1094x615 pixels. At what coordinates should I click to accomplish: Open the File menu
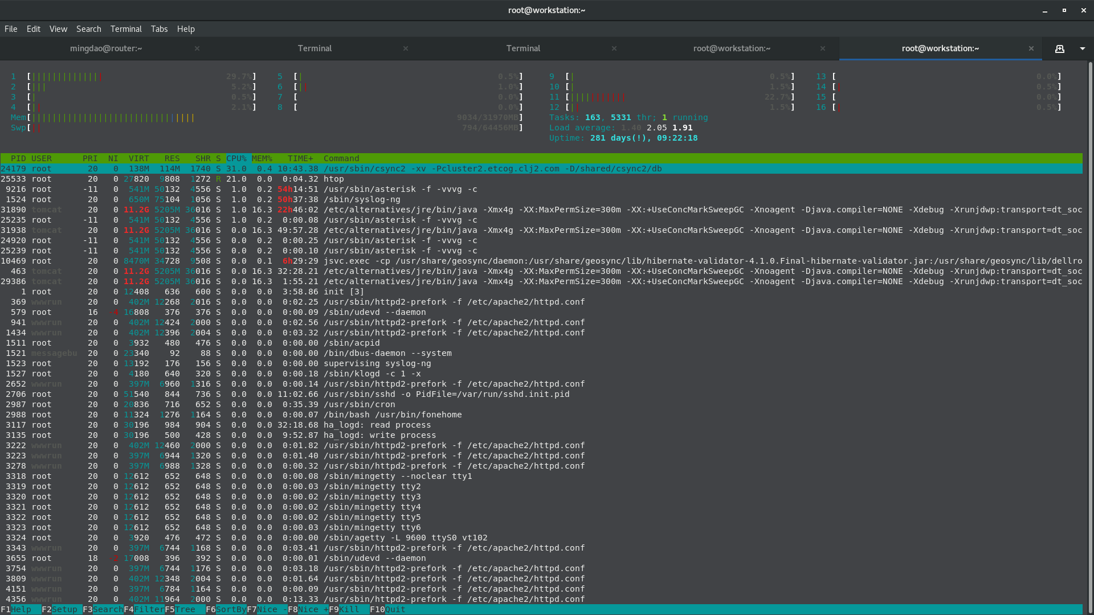(11, 29)
